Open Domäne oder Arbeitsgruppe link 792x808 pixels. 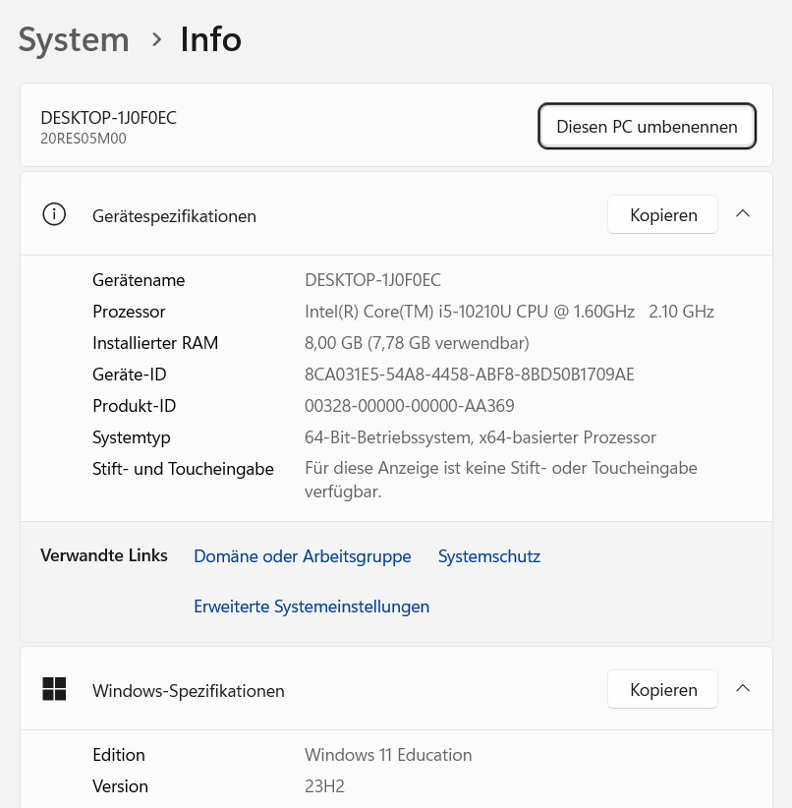click(x=303, y=556)
